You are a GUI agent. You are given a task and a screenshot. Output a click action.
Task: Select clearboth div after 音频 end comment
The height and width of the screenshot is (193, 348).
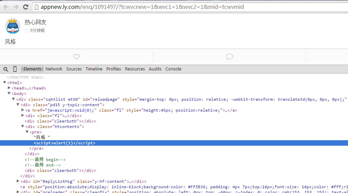click(x=60, y=171)
